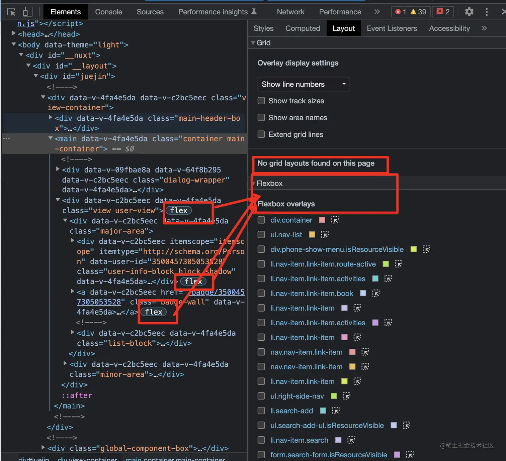Screen dimensions: 506x461
Task: Reveal li.nav-item.link-item.route-active in Elements panel
Action: pos(398,264)
